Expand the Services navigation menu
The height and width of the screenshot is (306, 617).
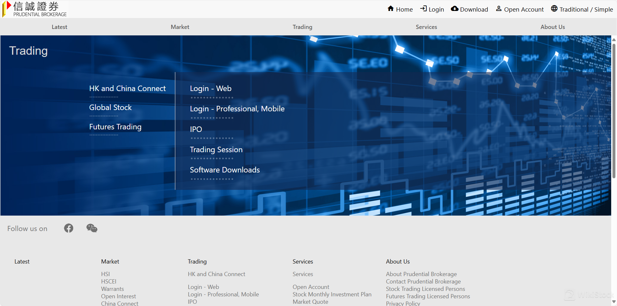tap(426, 27)
